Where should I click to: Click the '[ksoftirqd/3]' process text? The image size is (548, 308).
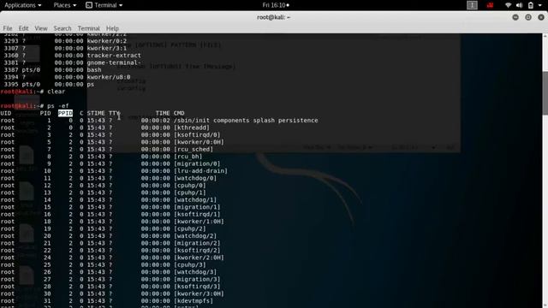[x=197, y=287]
